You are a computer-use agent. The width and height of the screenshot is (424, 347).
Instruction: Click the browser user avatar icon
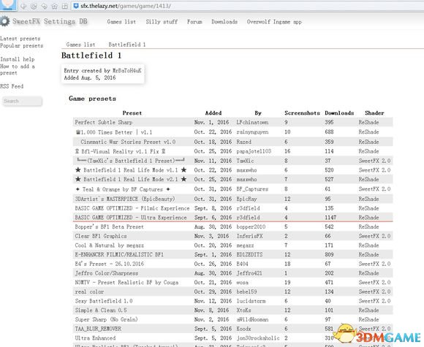point(8,5)
